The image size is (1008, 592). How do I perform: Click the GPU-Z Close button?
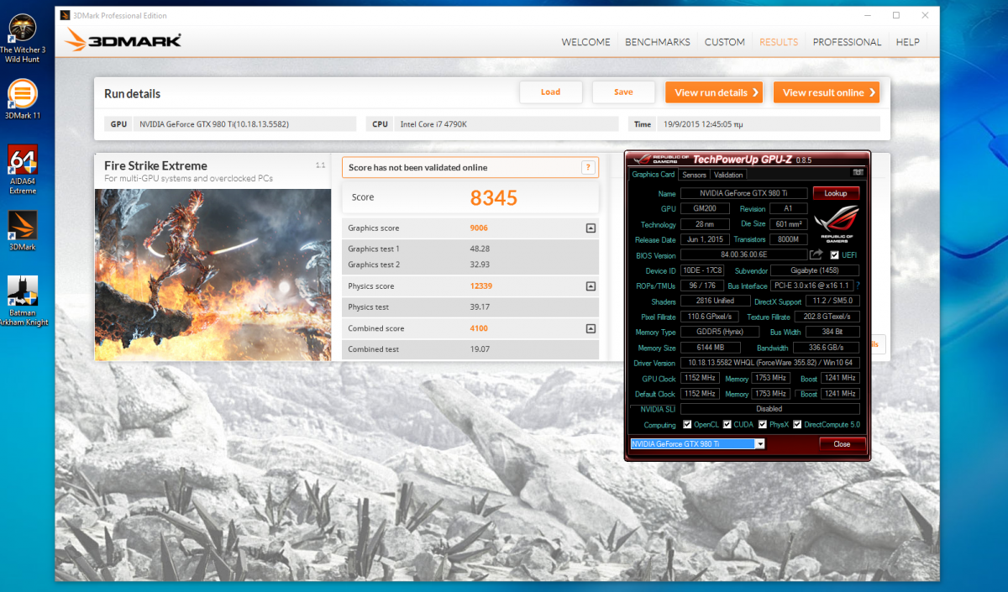[842, 444]
